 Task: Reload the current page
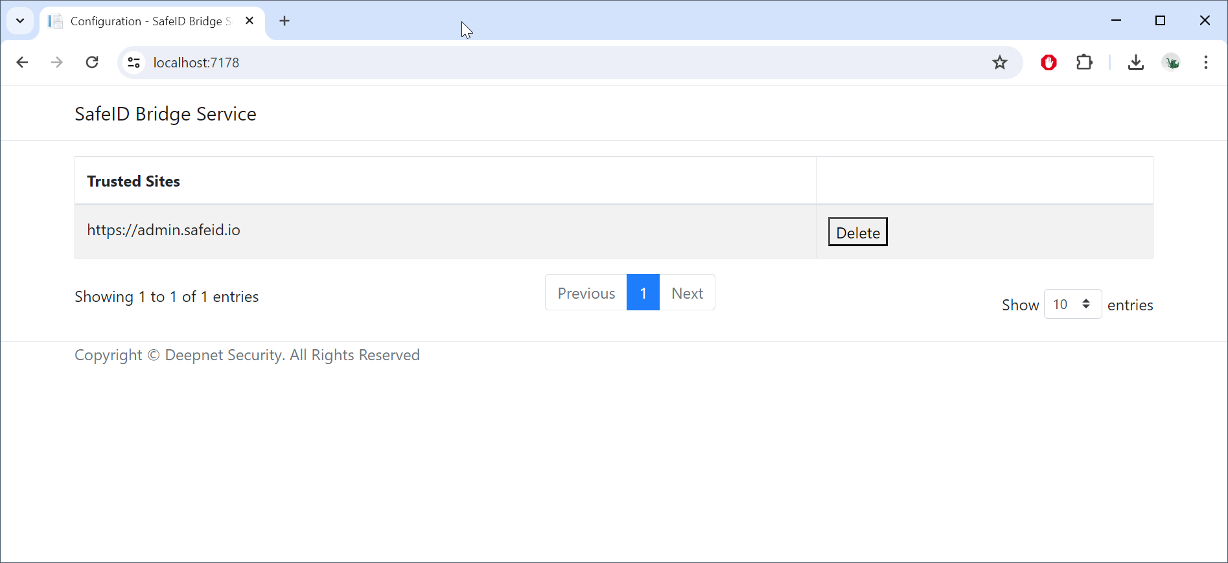pos(92,62)
